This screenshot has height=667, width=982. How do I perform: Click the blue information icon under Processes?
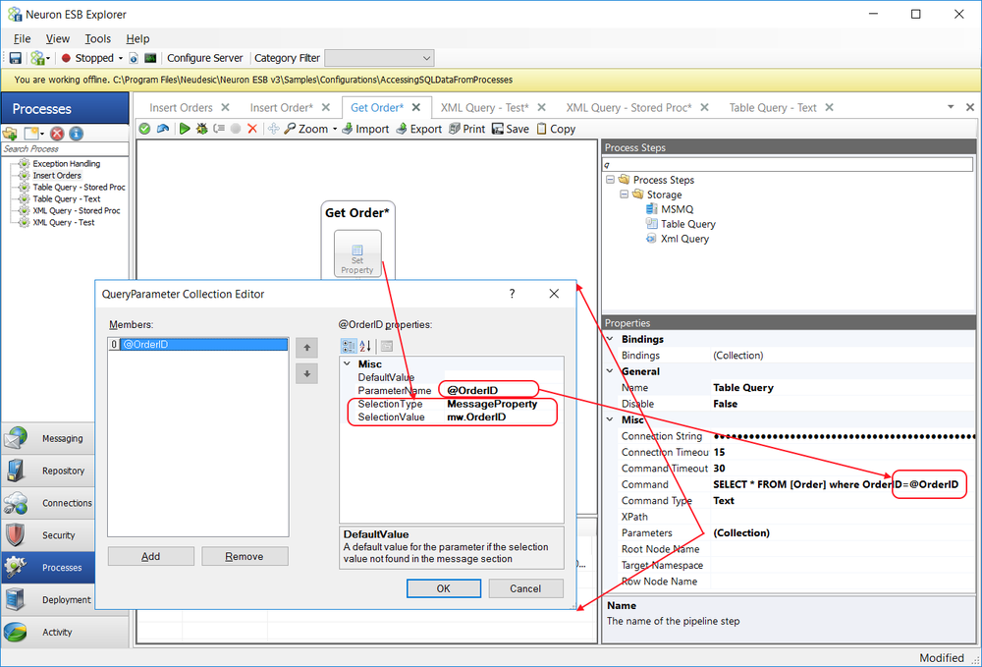pyautogui.click(x=76, y=134)
